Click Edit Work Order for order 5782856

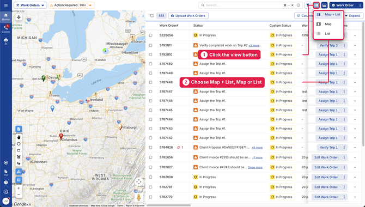point(326,157)
